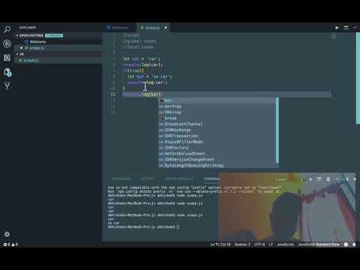Open the Extensions view icon
The image size is (360, 270).
pyautogui.click(x=7, y=58)
